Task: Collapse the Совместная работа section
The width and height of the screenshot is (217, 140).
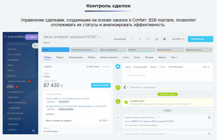Action: 29,44
